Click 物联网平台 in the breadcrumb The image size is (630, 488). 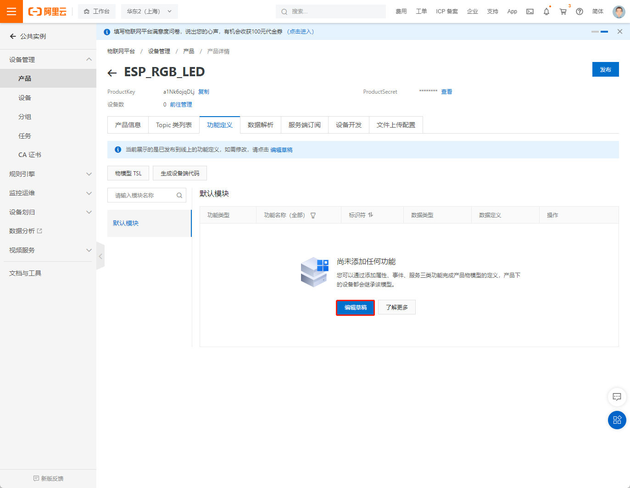pyautogui.click(x=121, y=51)
